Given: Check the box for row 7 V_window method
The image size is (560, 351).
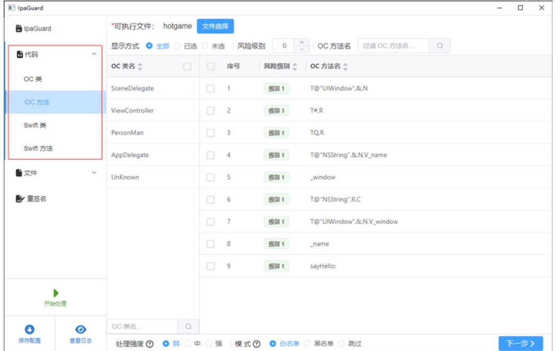Looking at the screenshot, I should click(211, 222).
